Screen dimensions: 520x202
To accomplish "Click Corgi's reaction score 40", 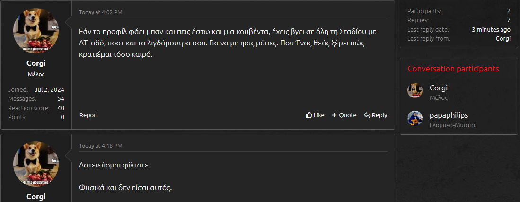I will (61, 108).
